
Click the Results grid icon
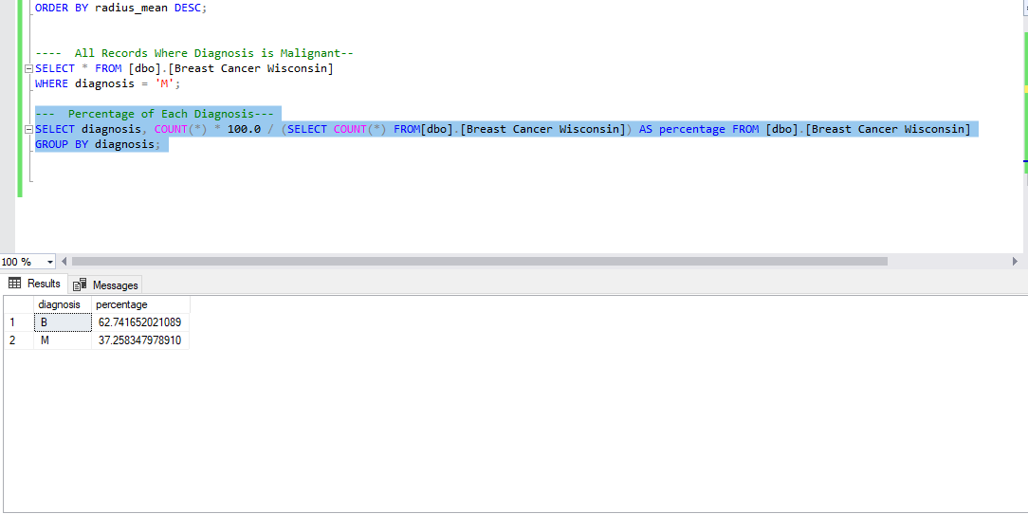14,284
